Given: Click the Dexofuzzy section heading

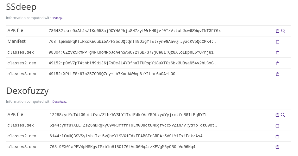Looking at the screenshot, I should pyautogui.click(x=27, y=91).
